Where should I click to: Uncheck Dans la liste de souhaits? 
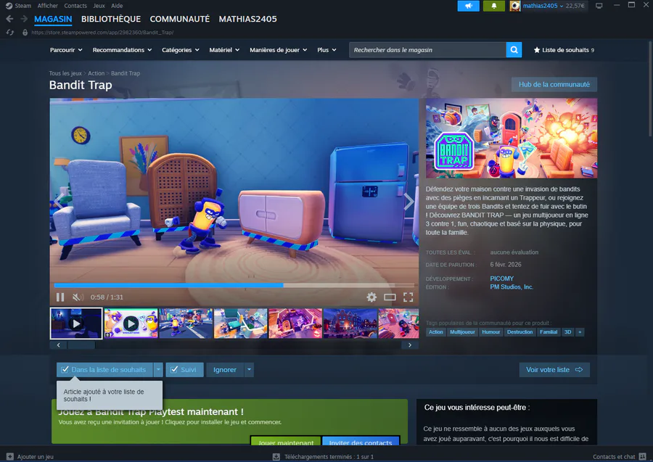pyautogui.click(x=104, y=370)
